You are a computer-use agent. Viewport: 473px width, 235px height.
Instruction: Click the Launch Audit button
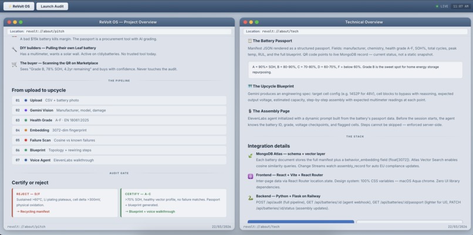pos(52,6)
